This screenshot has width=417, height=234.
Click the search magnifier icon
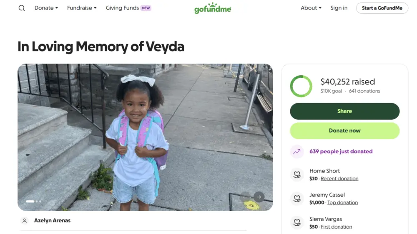[22, 8]
